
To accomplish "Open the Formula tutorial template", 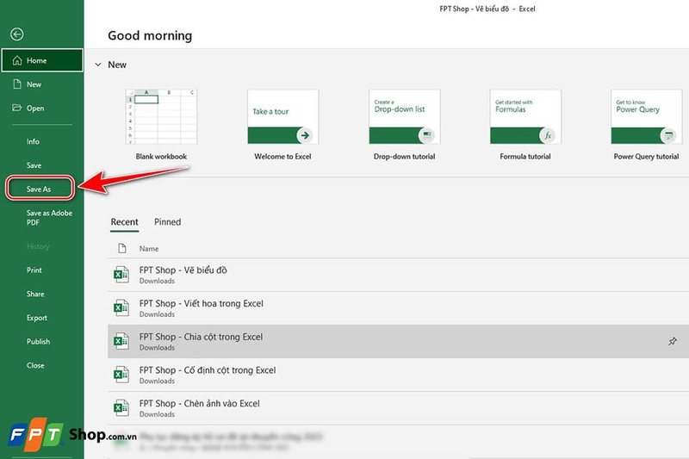I will 525,125.
